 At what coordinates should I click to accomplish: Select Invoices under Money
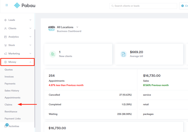9,77
